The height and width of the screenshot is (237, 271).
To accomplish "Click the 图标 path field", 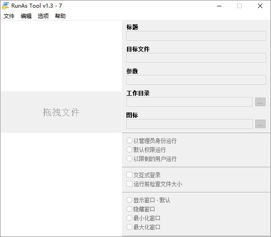I will [189, 124].
